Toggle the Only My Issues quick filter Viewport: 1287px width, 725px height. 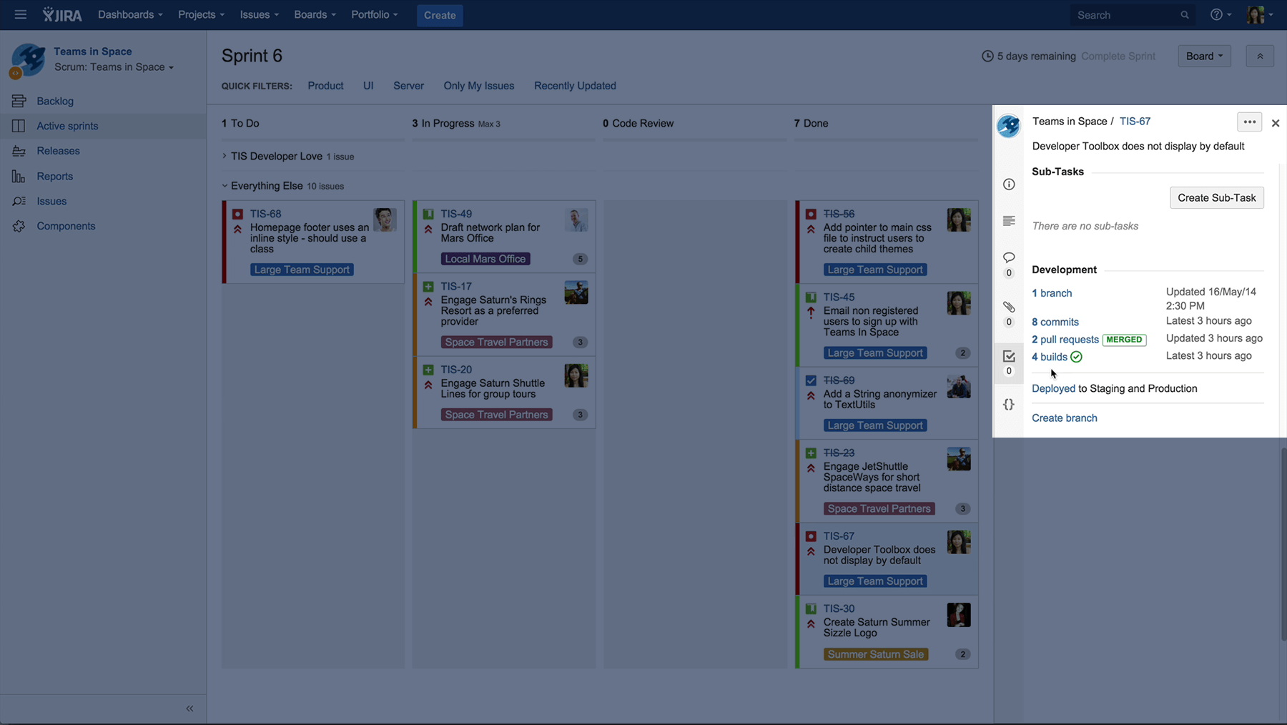pos(478,86)
